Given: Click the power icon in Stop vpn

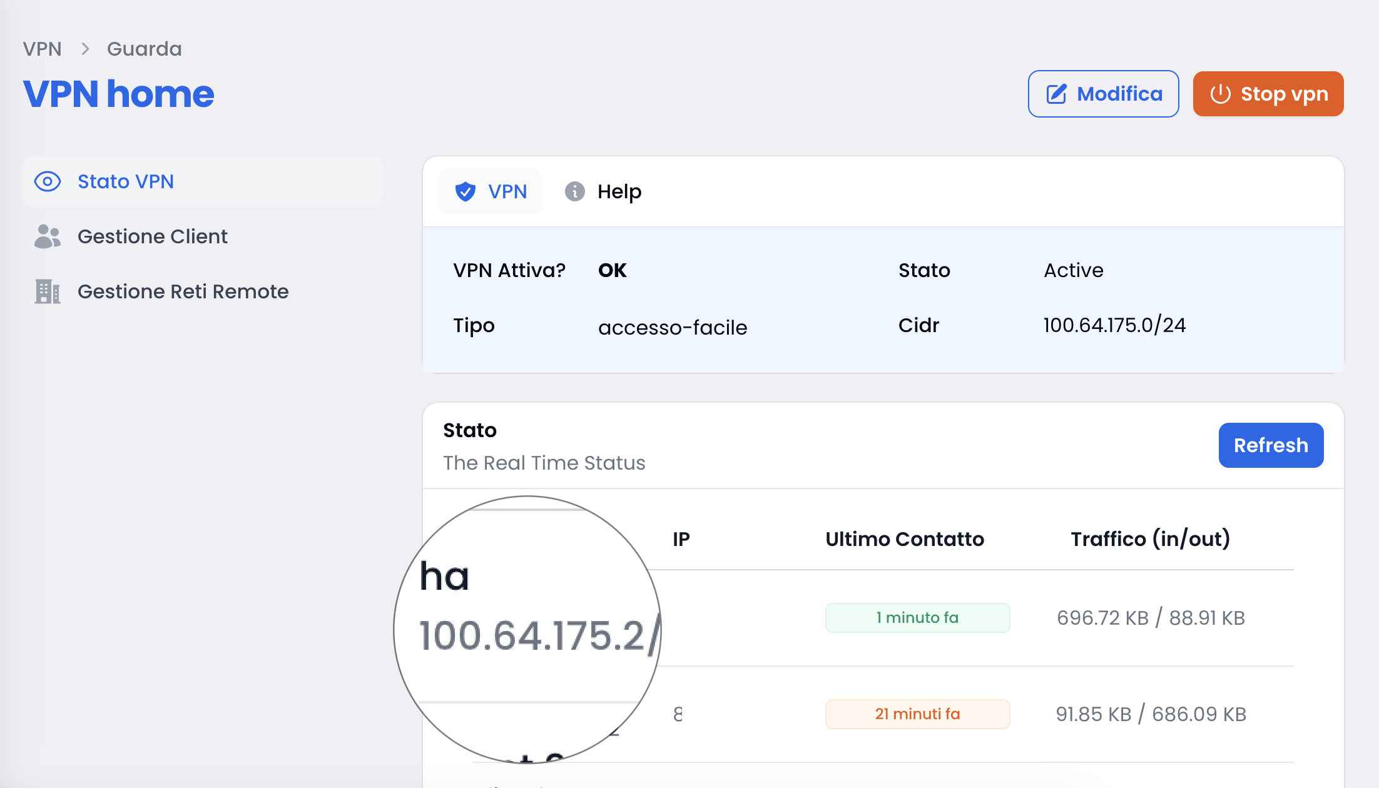Looking at the screenshot, I should pos(1221,94).
